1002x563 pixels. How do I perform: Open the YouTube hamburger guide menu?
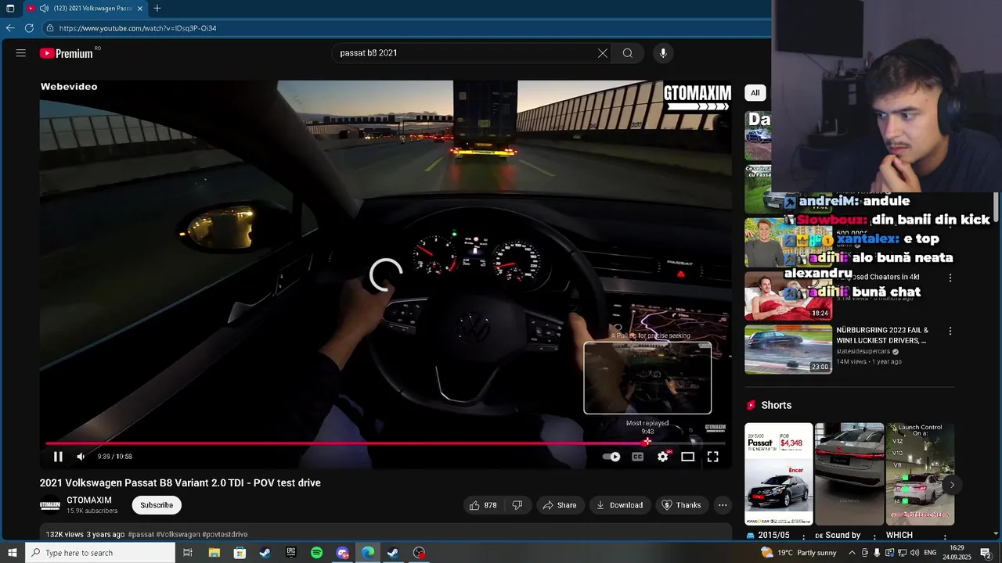[21, 53]
